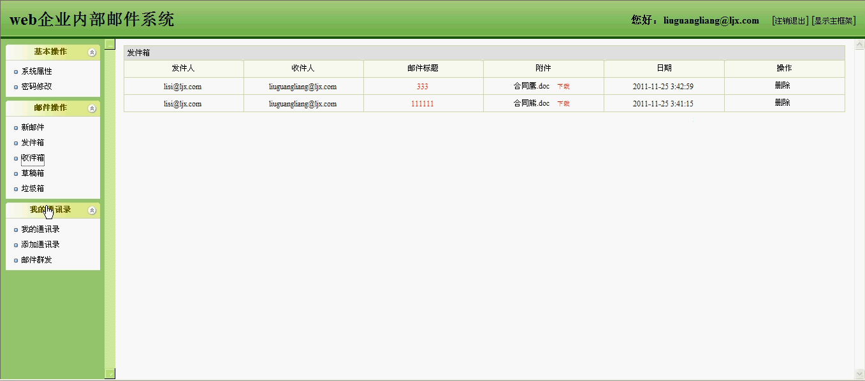Click sidebar splitter bottom arrow button
This screenshot has width=865, height=381.
(x=110, y=373)
